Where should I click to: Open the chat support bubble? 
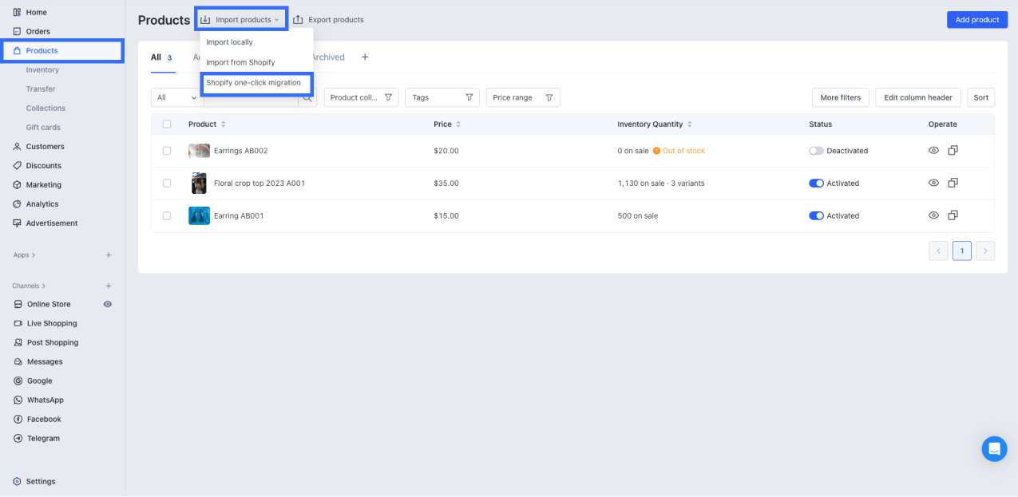[994, 449]
